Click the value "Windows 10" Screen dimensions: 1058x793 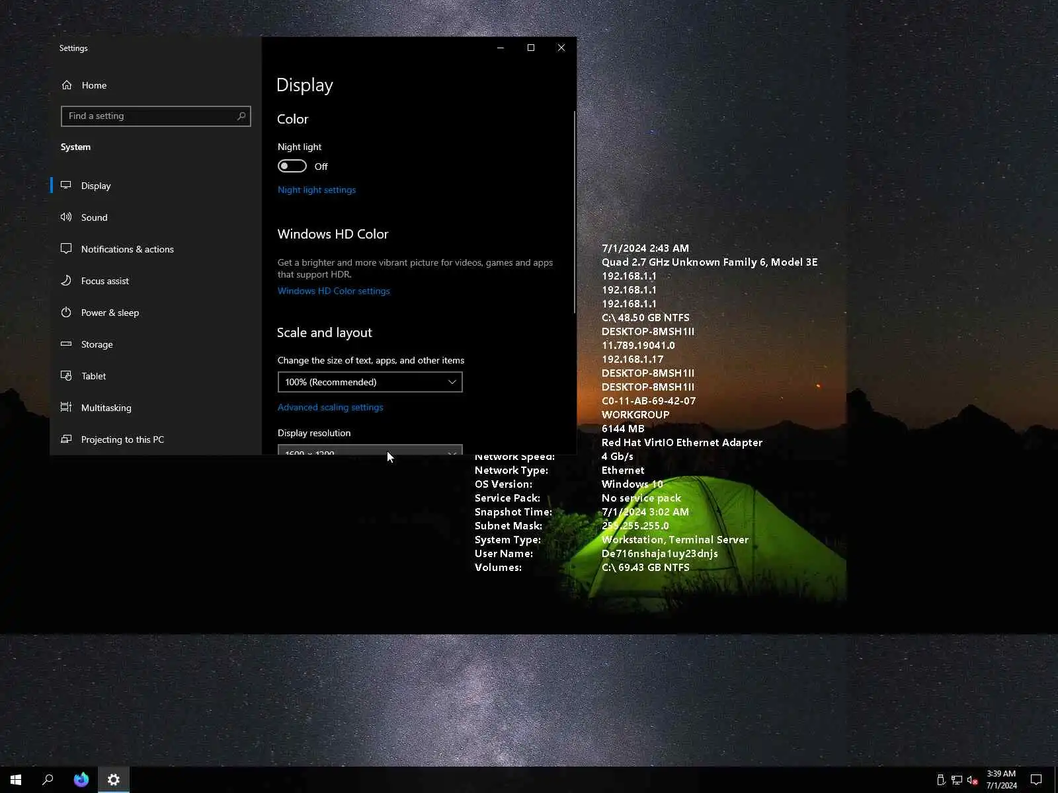(x=632, y=484)
